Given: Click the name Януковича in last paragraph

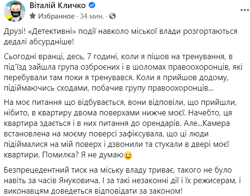Looking at the screenshot, I should click(79, 181).
